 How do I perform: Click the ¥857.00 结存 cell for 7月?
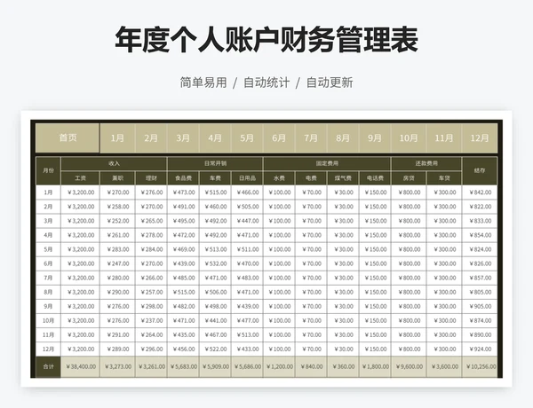click(480, 278)
